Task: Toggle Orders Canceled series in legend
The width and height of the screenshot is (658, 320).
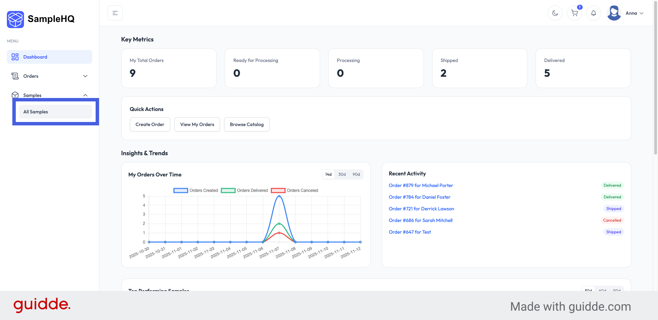Action: pyautogui.click(x=278, y=190)
